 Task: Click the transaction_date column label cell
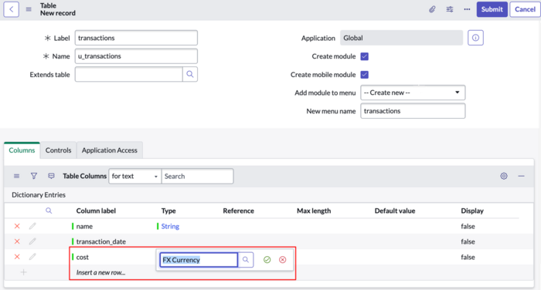tap(100, 241)
